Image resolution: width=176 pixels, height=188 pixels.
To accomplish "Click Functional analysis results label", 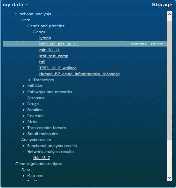I will pyautogui.click(x=52, y=146).
